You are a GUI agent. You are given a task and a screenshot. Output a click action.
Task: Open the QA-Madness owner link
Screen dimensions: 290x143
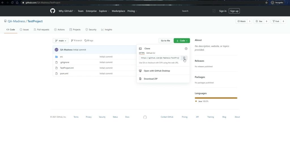(x=16, y=21)
